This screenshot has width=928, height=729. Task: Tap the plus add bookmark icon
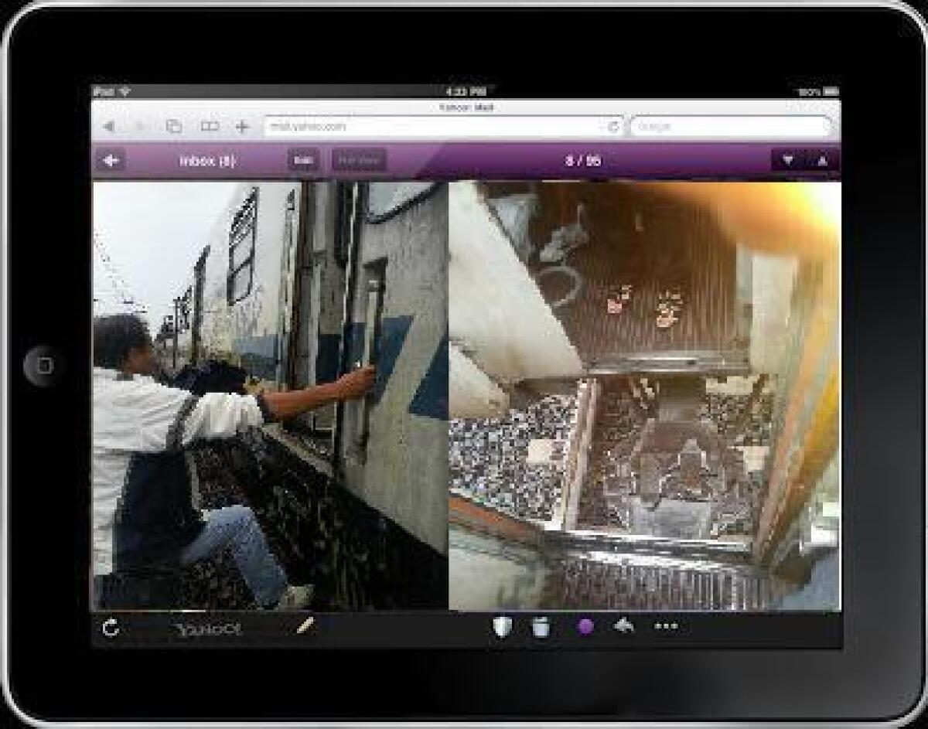(x=242, y=127)
